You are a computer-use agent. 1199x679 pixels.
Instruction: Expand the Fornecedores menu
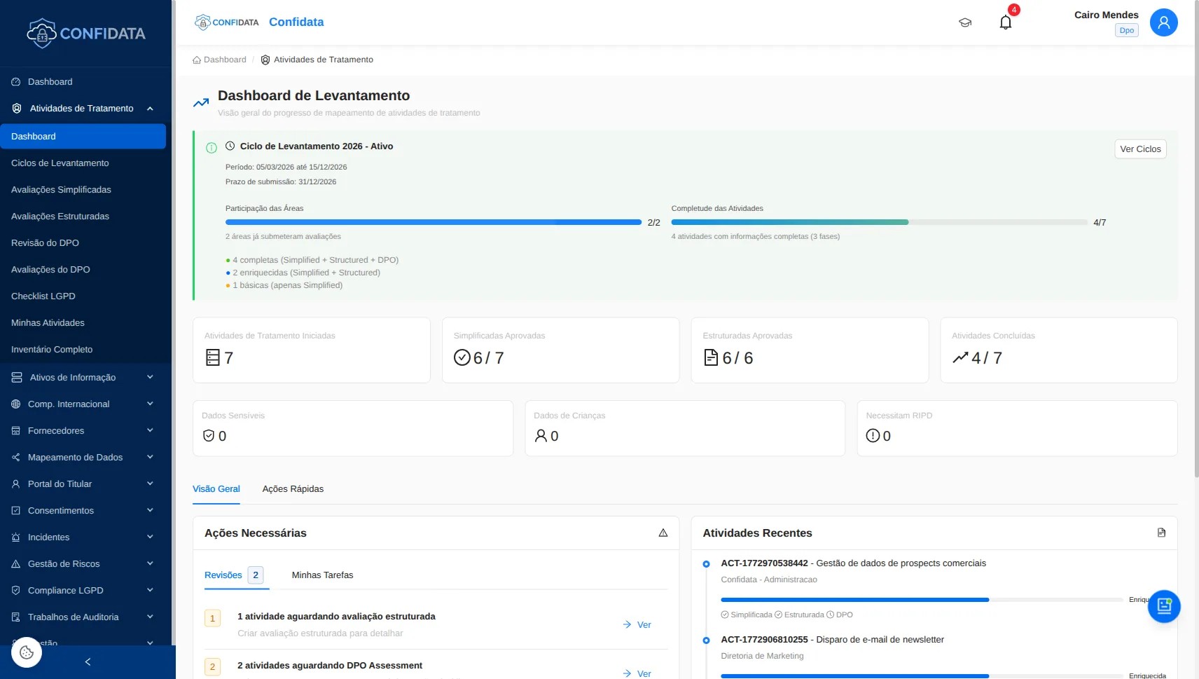[150, 430]
